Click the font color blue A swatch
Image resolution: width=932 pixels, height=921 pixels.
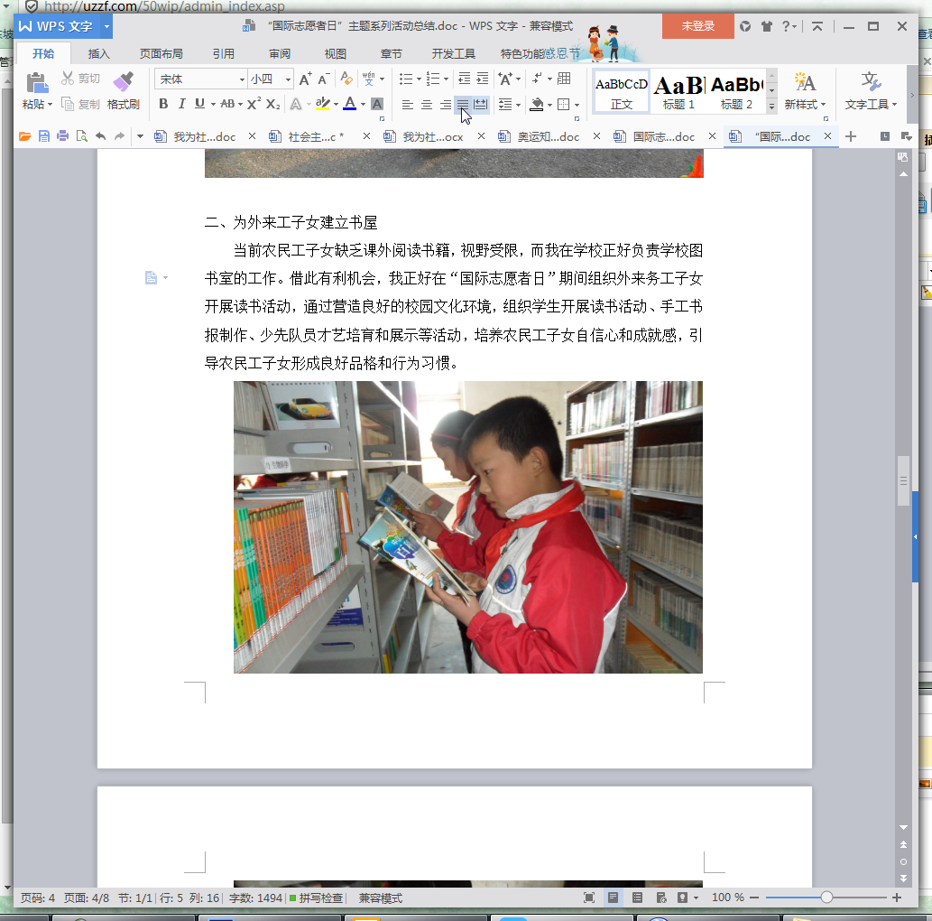[350, 104]
